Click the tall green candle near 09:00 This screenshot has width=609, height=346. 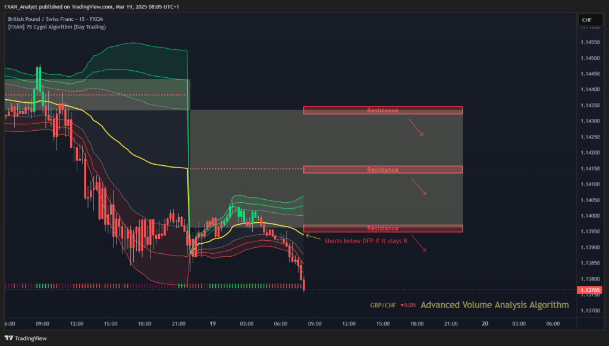coord(39,80)
